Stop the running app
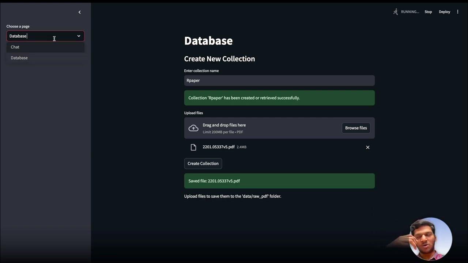This screenshot has width=468, height=263. [428, 12]
